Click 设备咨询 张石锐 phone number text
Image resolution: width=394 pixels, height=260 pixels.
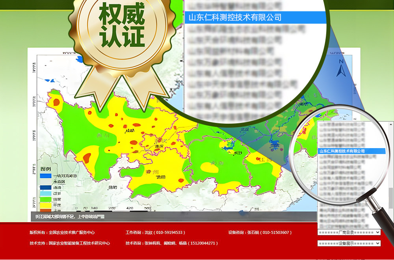[260, 232]
